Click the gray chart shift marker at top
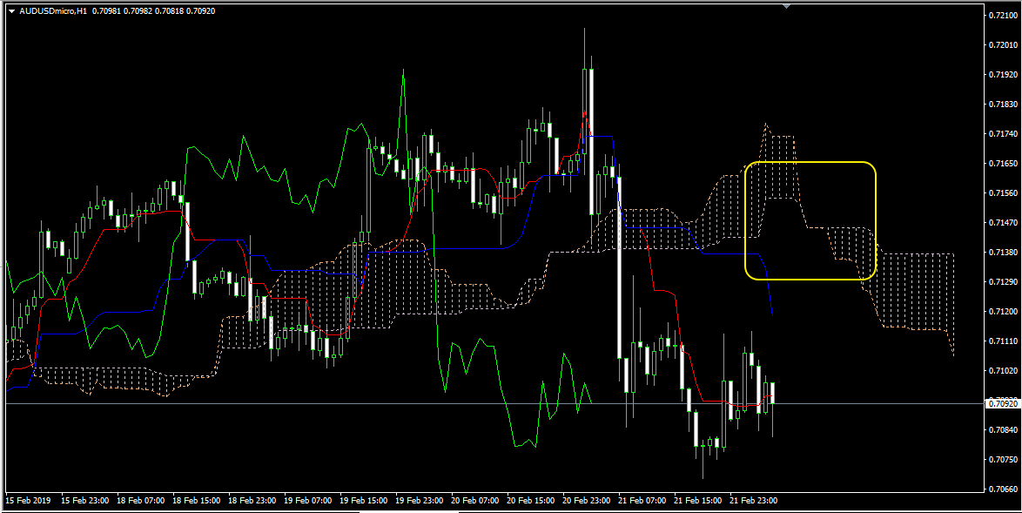Viewport: 1022px width, 513px height. click(x=787, y=6)
